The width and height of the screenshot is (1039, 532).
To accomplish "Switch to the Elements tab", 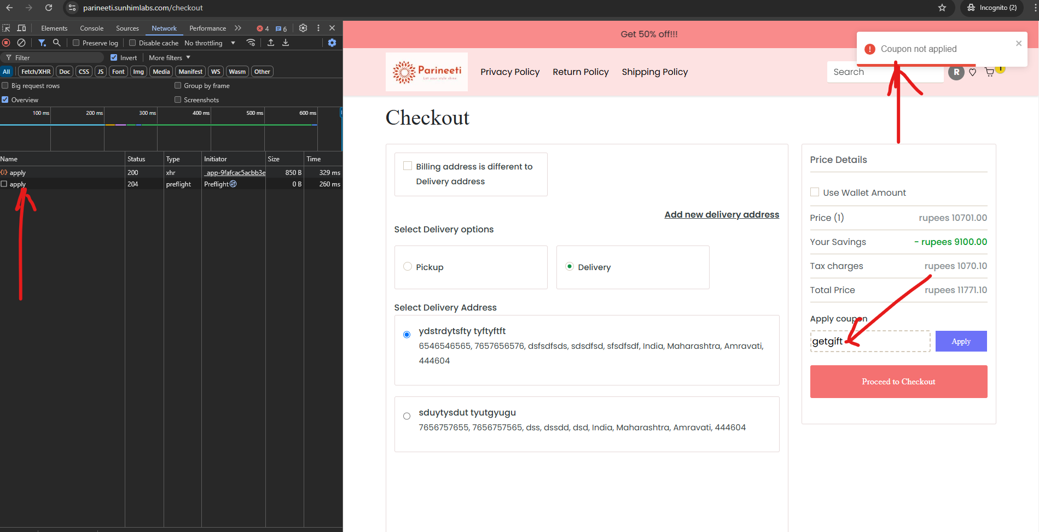I will (54, 28).
